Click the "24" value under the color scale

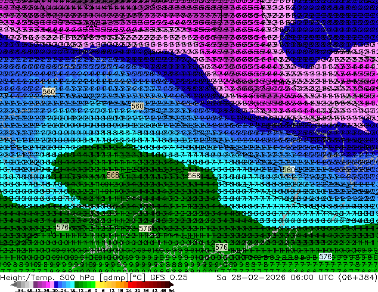pyautogui.click(x=129, y=290)
